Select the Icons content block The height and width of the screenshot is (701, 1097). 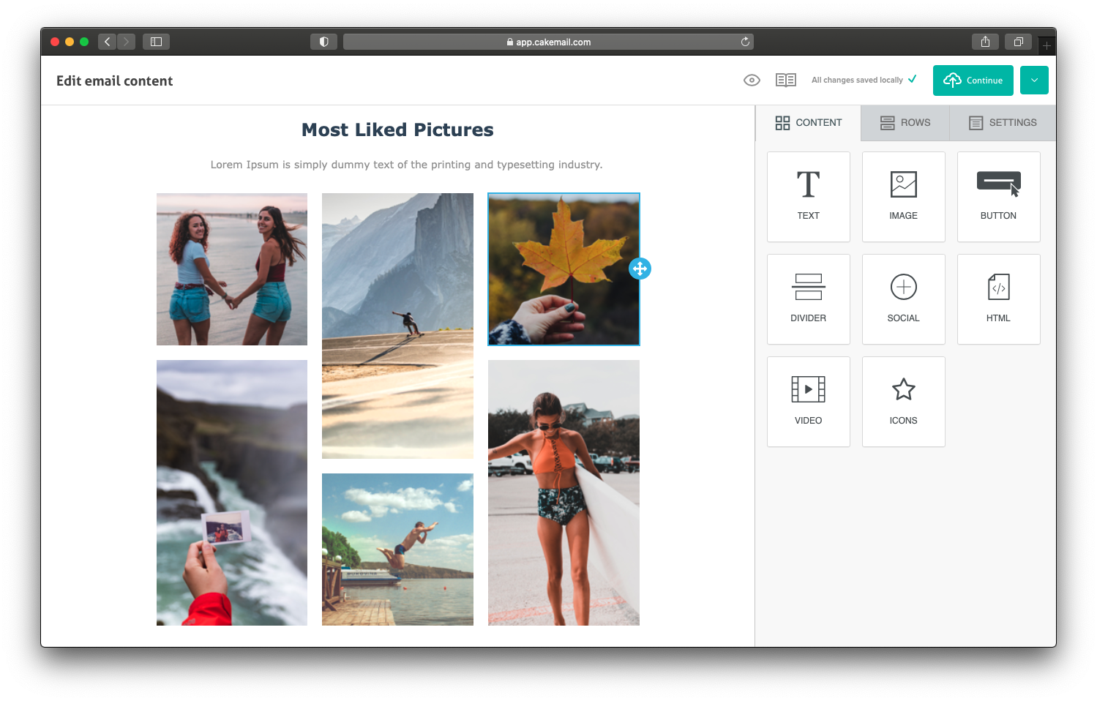click(903, 401)
